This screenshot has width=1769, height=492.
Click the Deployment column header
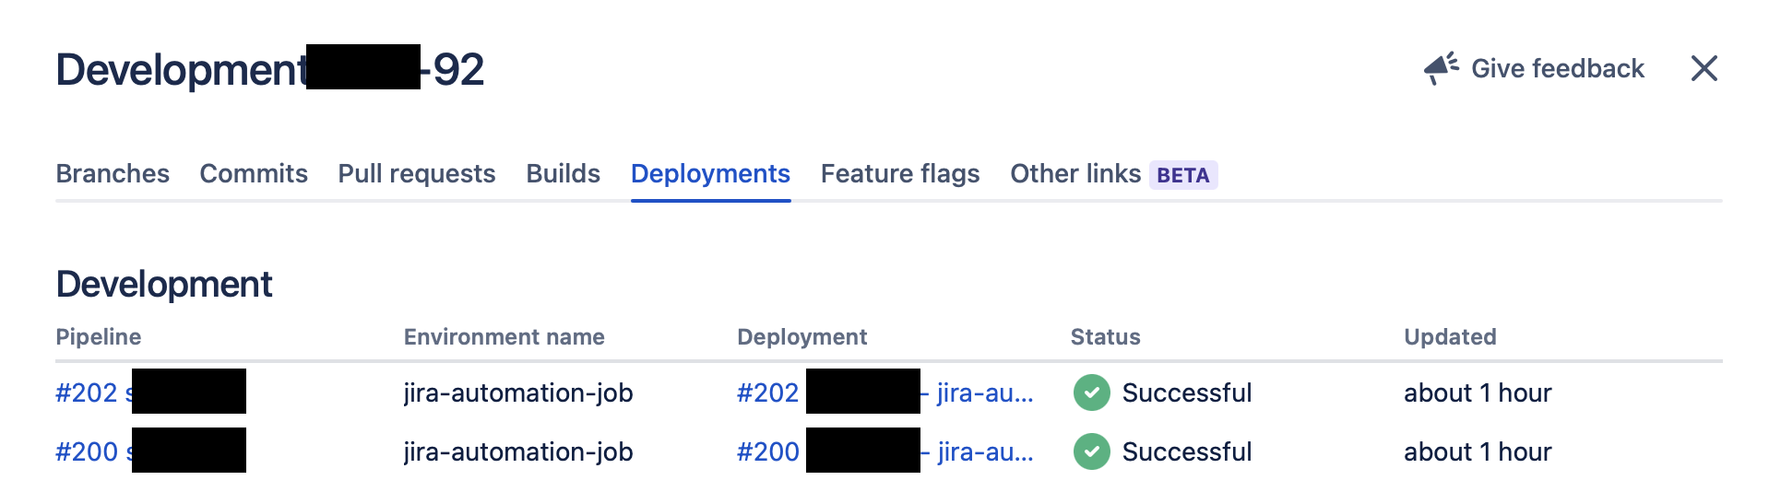tap(802, 337)
